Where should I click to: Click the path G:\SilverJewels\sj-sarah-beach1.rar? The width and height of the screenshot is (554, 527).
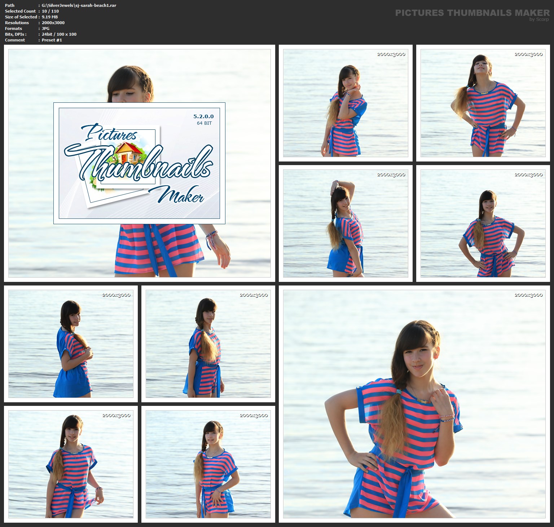[x=79, y=5]
